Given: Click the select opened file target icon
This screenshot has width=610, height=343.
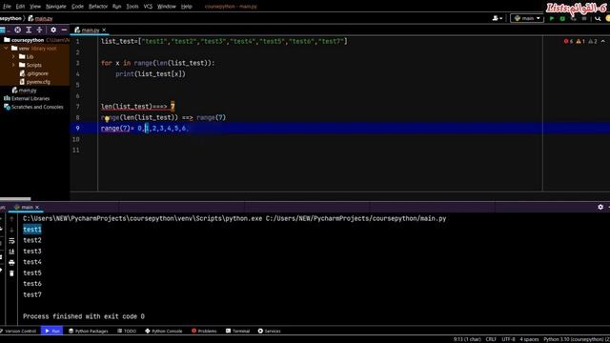Looking at the screenshot, I should coord(17,30).
